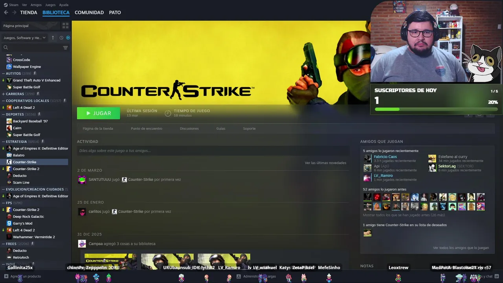Open the Juegos menu

[x=50, y=5]
